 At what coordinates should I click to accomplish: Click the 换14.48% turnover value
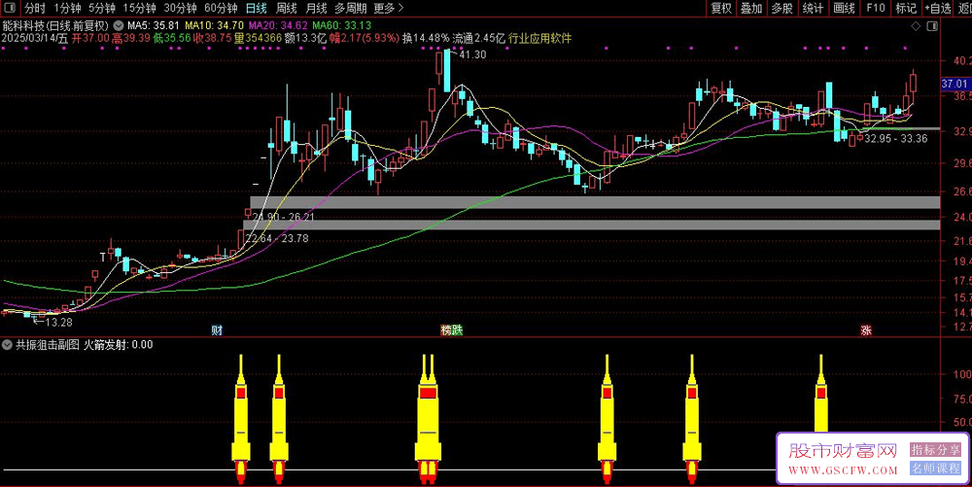pyautogui.click(x=426, y=39)
